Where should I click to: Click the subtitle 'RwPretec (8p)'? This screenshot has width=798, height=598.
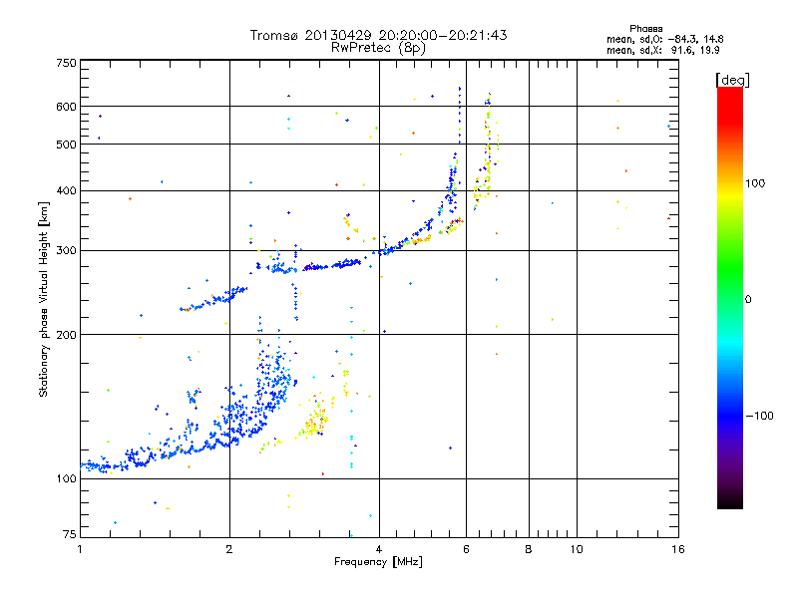(378, 48)
